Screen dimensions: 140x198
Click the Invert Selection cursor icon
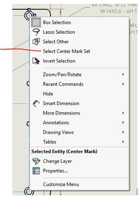click(36, 61)
